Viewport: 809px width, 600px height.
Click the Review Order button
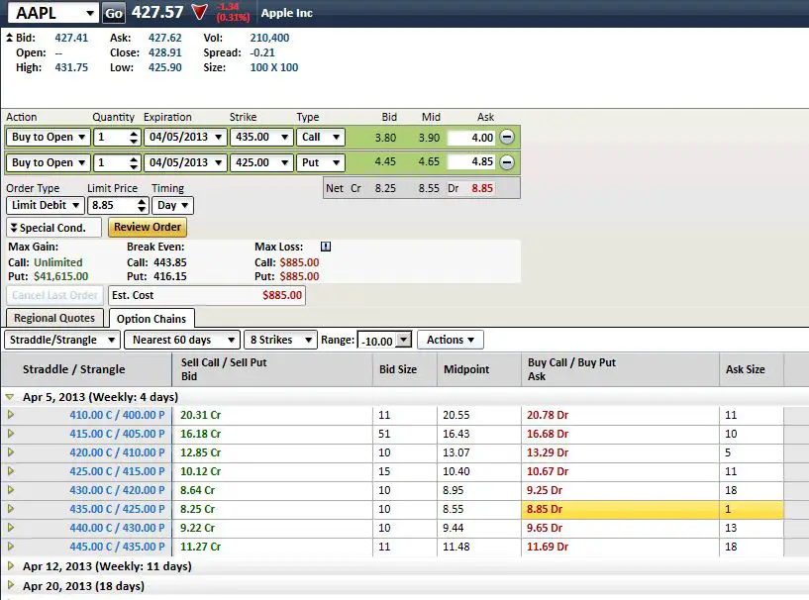[x=148, y=227]
